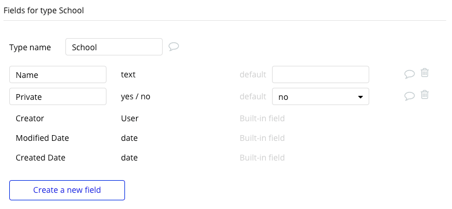This screenshot has width=452, height=209.
Task: Select the Name field name box
Action: [58, 74]
